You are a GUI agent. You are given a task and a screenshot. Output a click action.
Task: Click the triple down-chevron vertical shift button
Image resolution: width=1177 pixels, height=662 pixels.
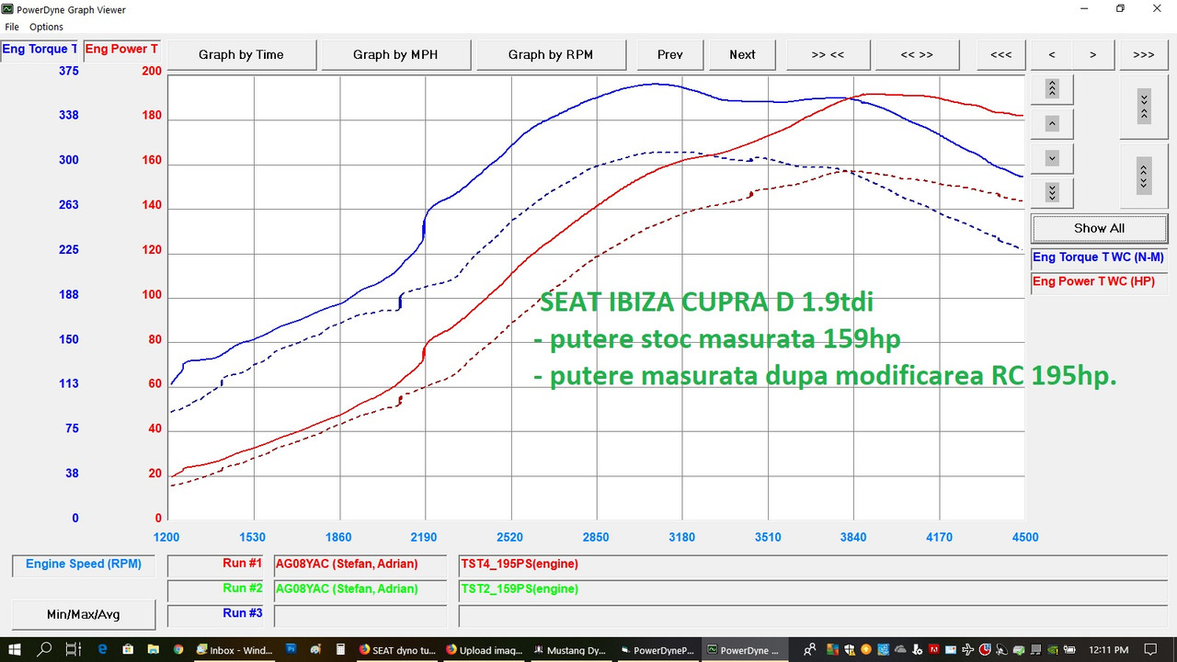[1053, 192]
